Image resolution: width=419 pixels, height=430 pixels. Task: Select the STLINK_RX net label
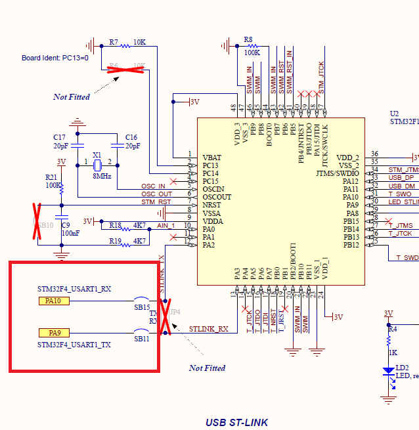pyautogui.click(x=209, y=329)
